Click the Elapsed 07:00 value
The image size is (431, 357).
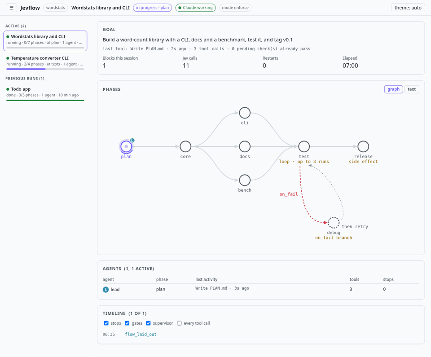[350, 66]
